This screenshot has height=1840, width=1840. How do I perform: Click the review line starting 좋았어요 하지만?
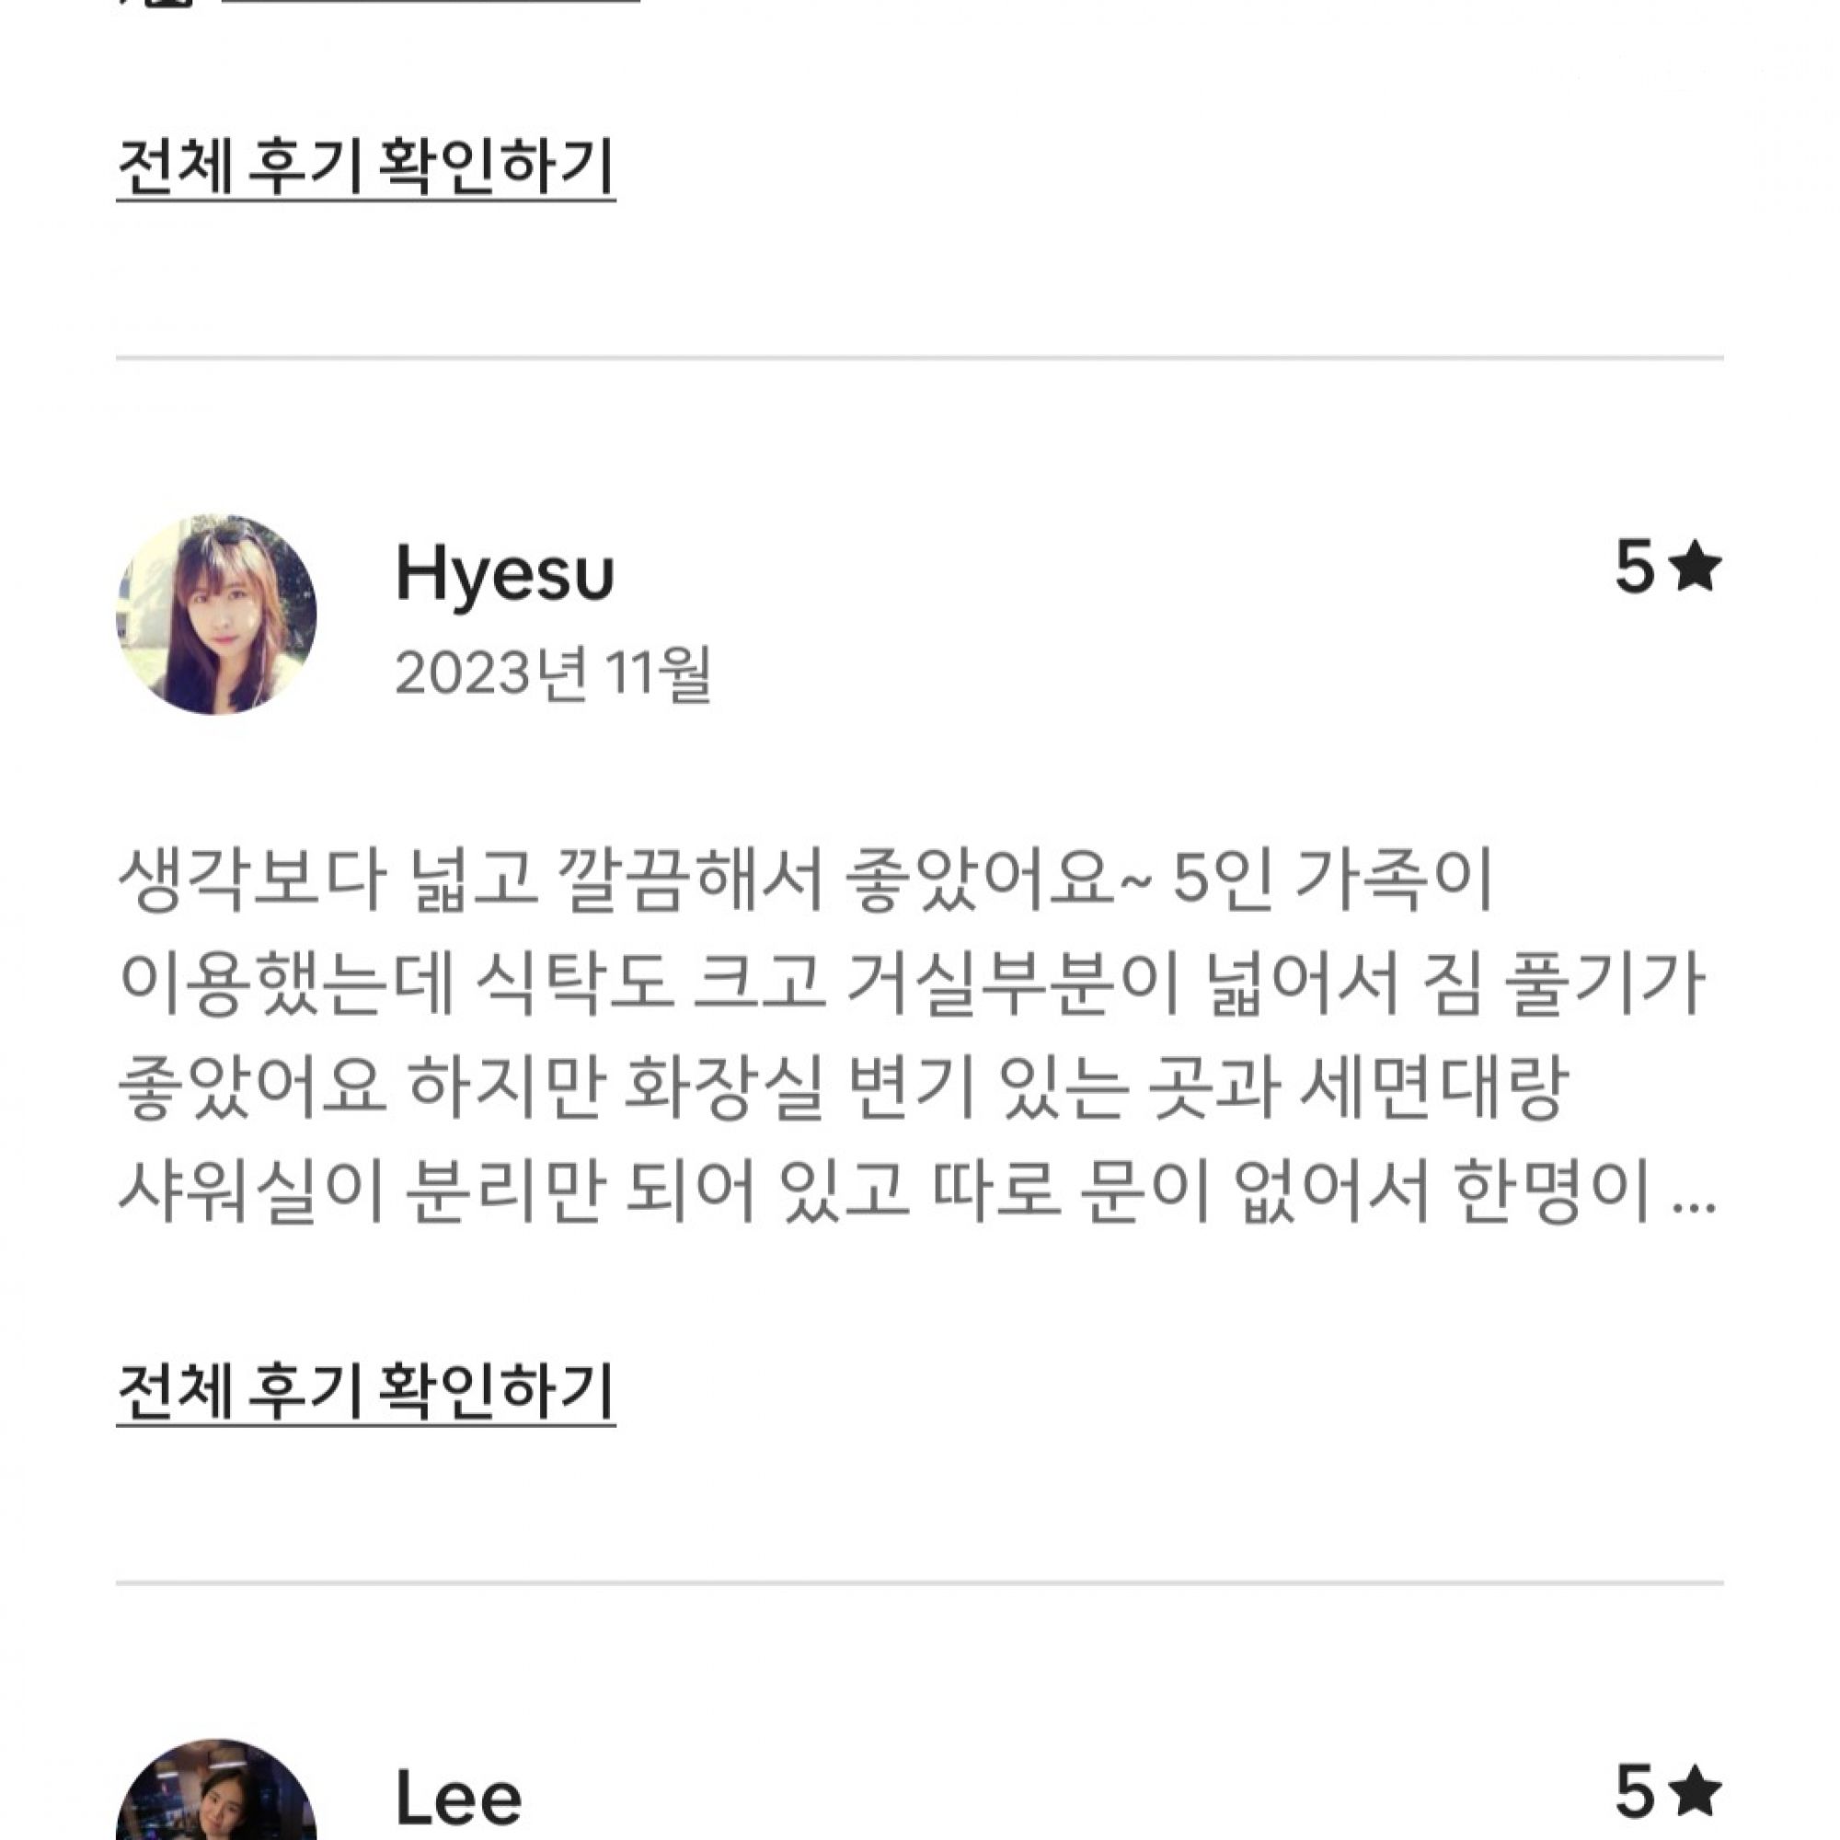point(843,1088)
